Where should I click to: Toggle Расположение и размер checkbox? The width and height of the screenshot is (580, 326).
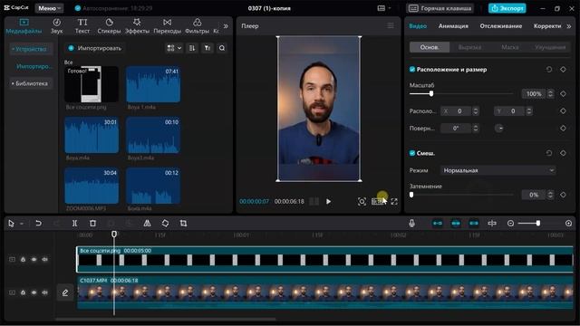point(412,70)
